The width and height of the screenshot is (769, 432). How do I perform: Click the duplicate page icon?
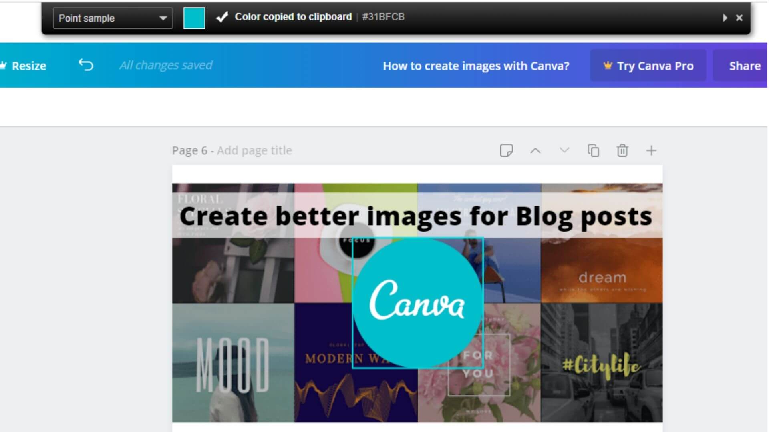(x=593, y=150)
